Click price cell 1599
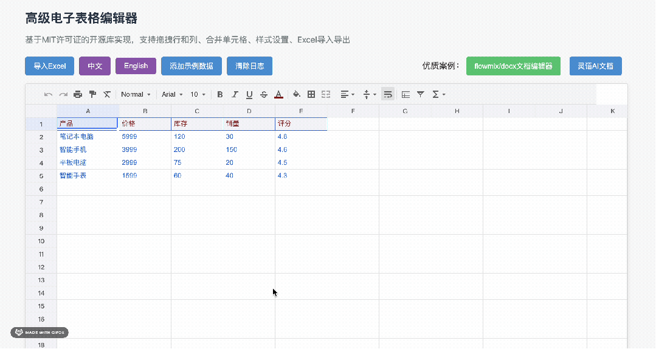The image size is (656, 349). (145, 176)
